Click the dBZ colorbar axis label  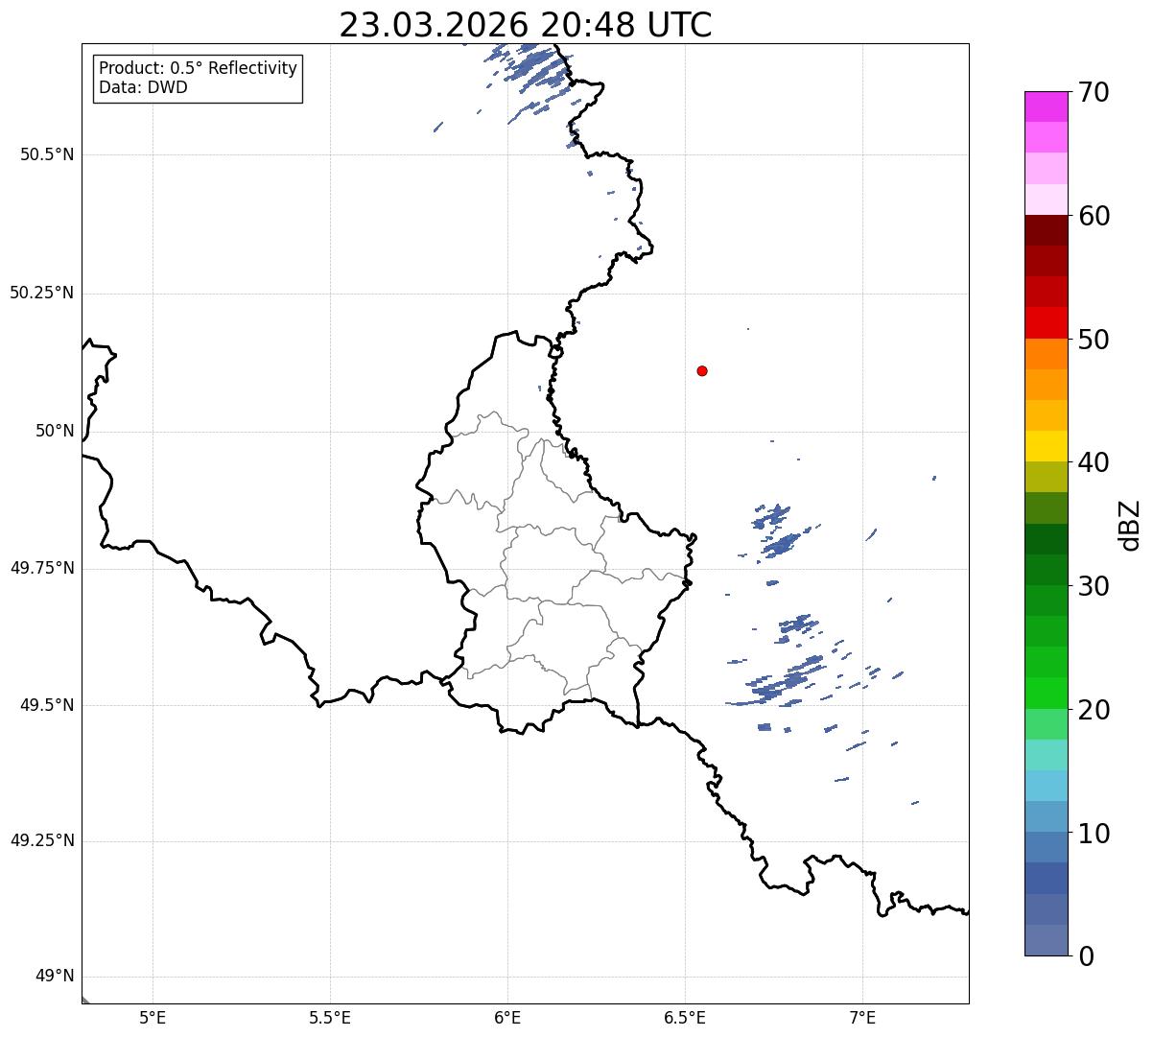pyautogui.click(x=1130, y=525)
